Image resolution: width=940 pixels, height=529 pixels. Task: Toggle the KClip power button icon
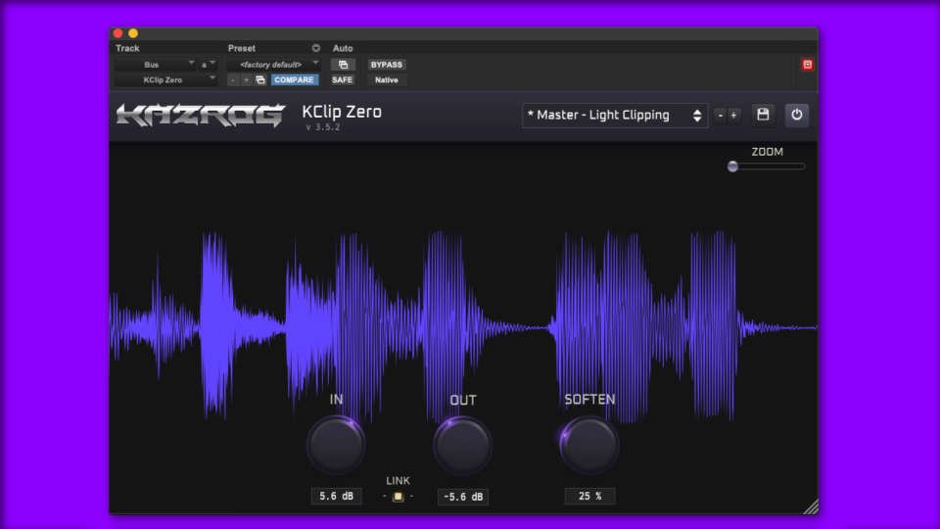pyautogui.click(x=797, y=115)
